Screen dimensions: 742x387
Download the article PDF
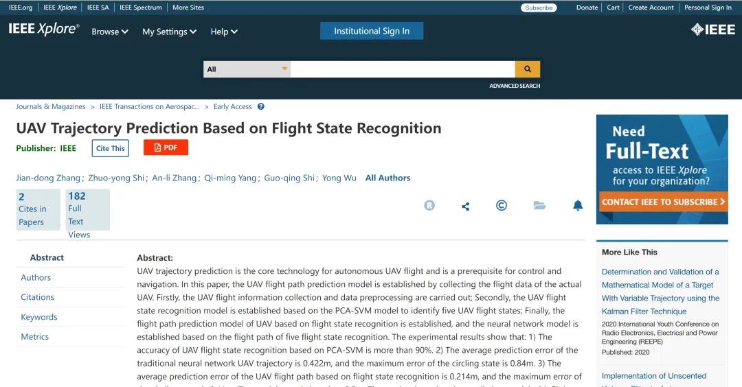[166, 148]
